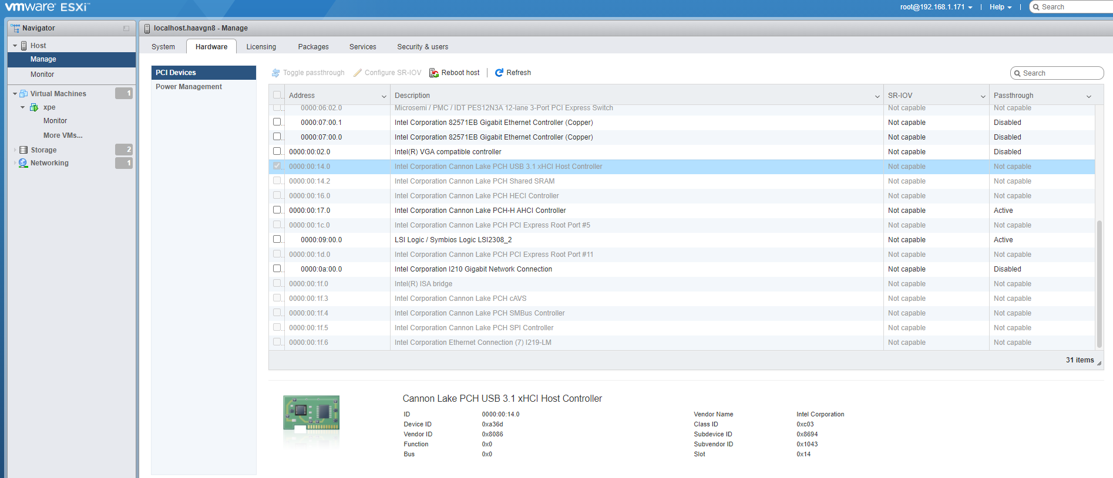Click the table resize grip near 31 items

pos(1099,363)
